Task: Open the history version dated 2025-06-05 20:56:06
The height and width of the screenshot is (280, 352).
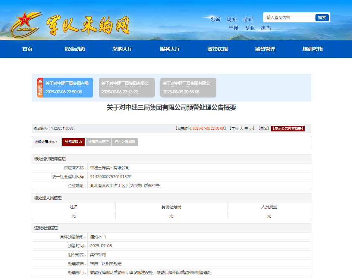Action: 188,88
